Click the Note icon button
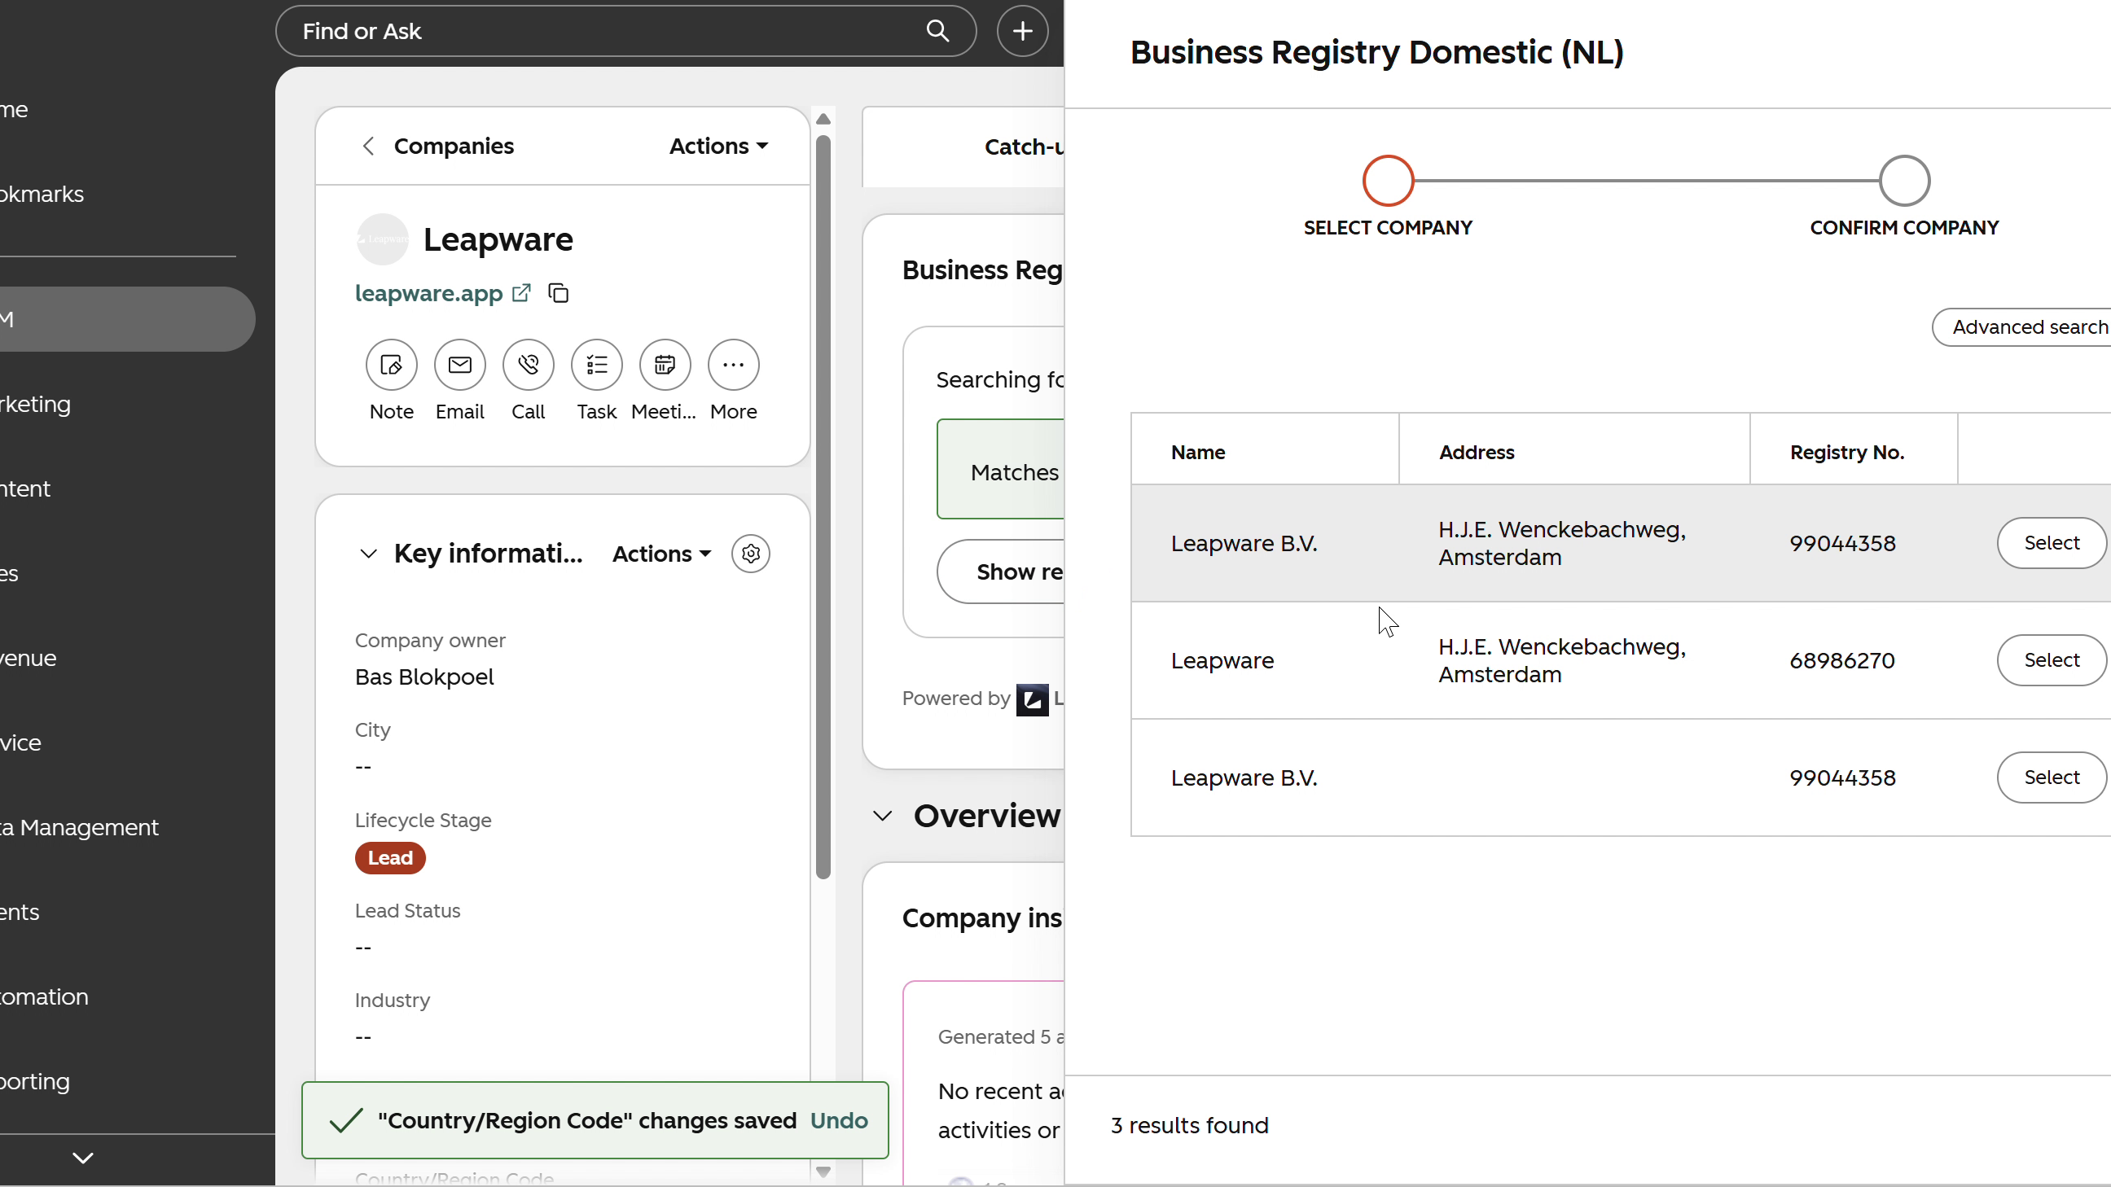2111x1187 pixels. pyautogui.click(x=391, y=365)
